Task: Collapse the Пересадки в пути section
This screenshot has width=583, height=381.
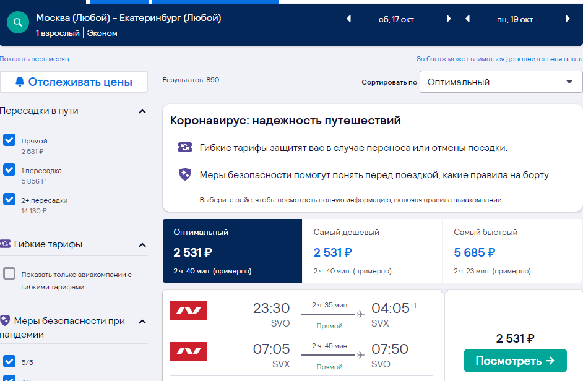Action: point(142,111)
